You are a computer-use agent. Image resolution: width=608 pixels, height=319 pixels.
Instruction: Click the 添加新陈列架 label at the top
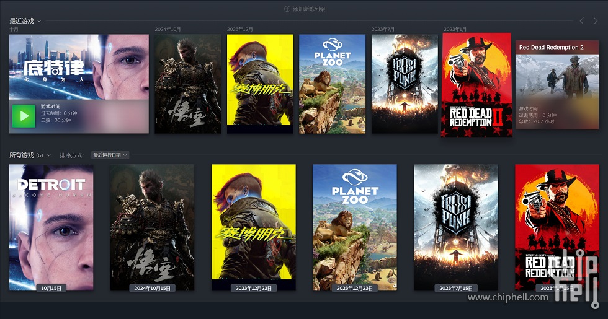(x=309, y=9)
